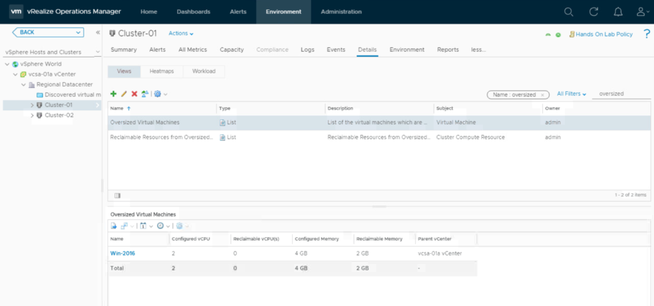This screenshot has width=654, height=306.
Task: Expand the Cluster-02 tree node
Action: (x=32, y=115)
